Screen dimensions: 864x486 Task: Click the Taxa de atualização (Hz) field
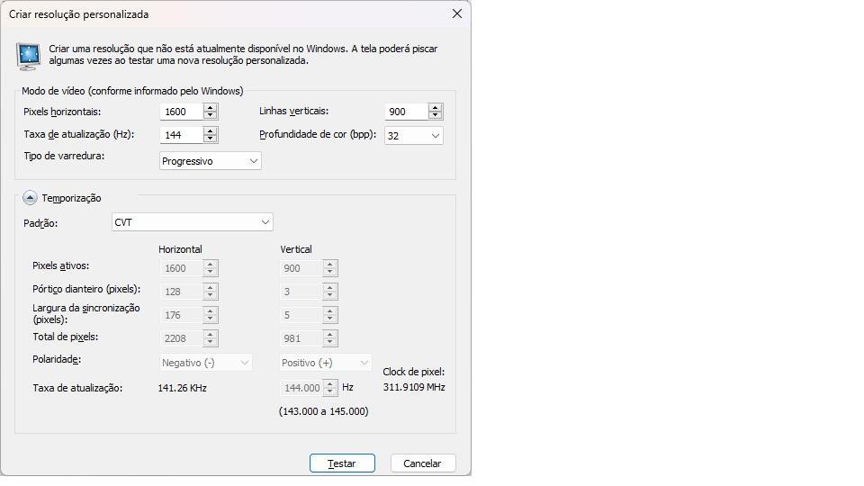click(x=181, y=135)
